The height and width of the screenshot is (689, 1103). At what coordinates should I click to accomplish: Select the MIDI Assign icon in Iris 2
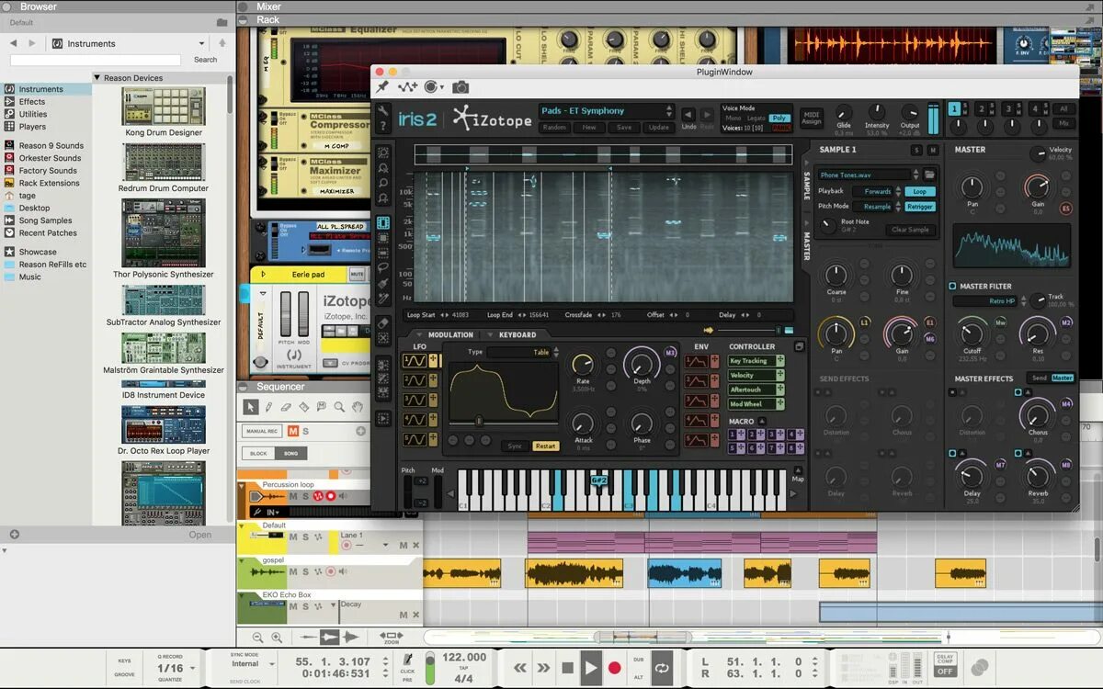812,118
